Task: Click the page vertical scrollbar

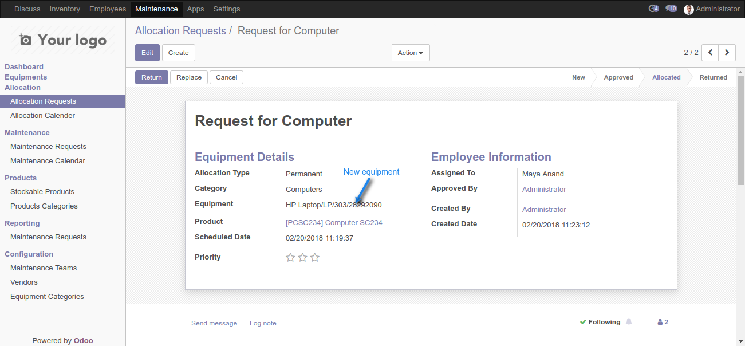Action: [740, 131]
